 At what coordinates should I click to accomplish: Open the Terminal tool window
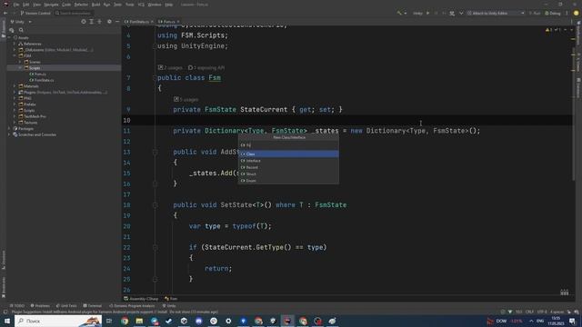[x=93, y=306]
